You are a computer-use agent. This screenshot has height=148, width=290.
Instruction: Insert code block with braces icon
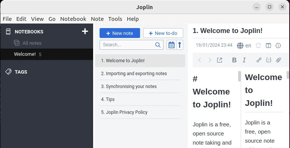tap(268, 60)
